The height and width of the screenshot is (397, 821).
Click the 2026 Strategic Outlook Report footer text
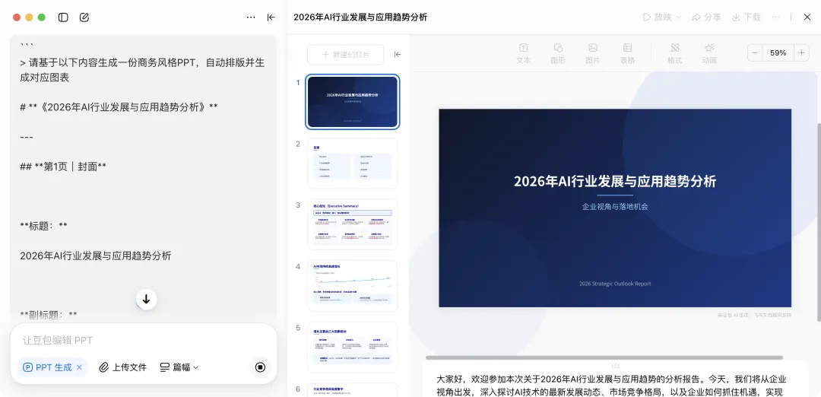click(615, 284)
